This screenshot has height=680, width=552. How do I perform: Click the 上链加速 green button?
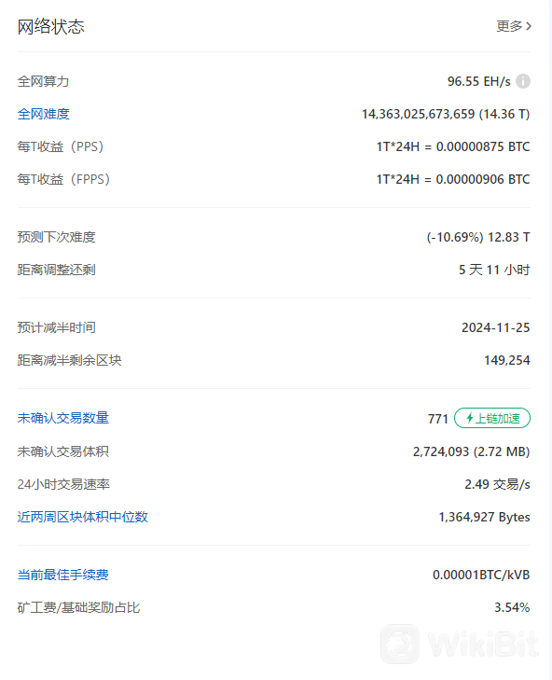coord(492,418)
